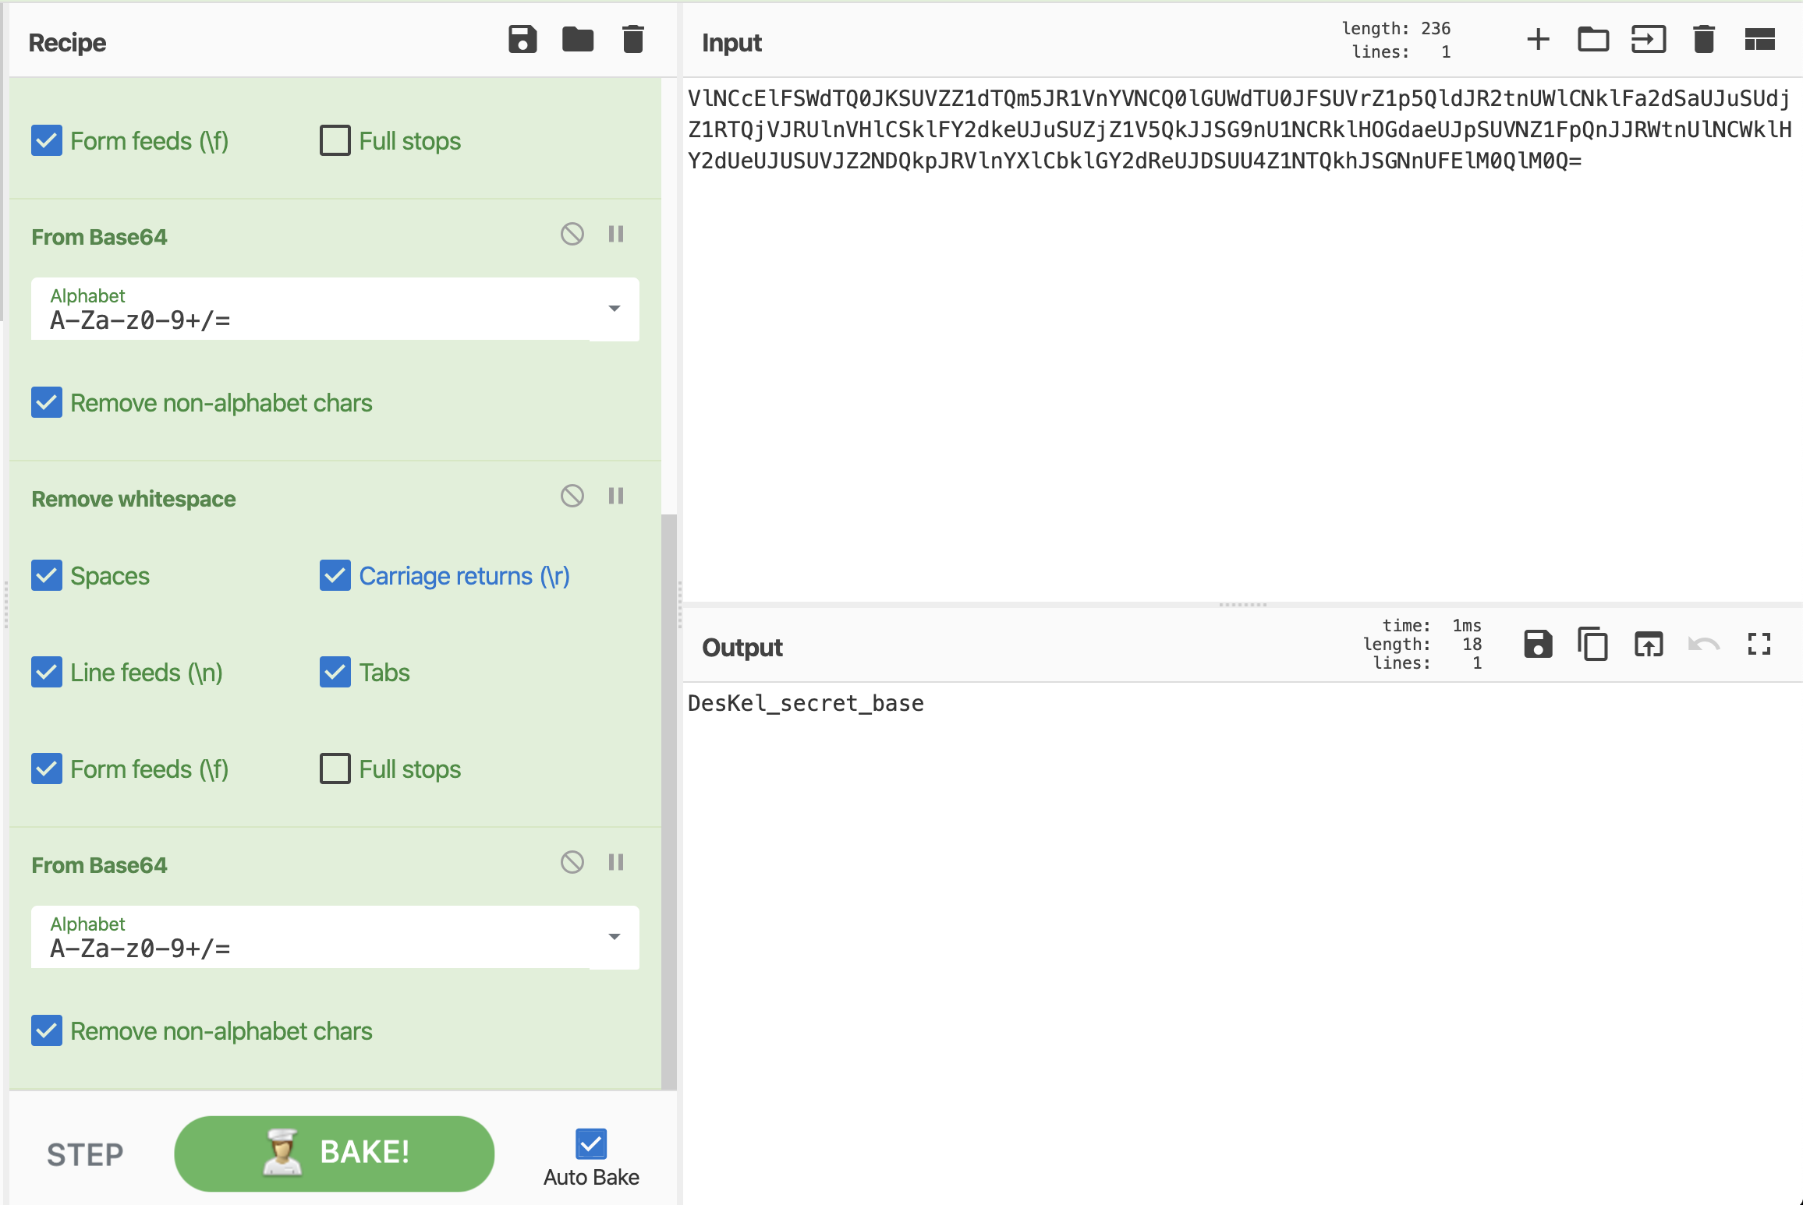Copy the output to the clipboard

point(1593,645)
